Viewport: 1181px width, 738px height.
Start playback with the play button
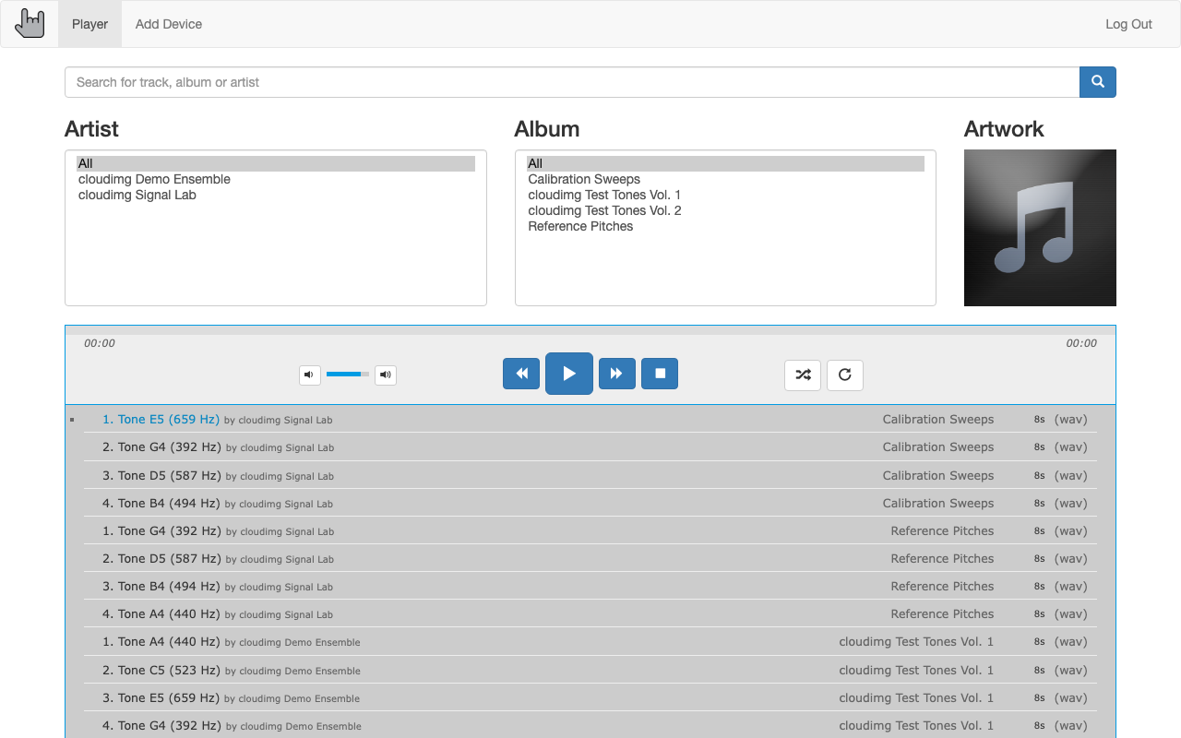point(569,374)
